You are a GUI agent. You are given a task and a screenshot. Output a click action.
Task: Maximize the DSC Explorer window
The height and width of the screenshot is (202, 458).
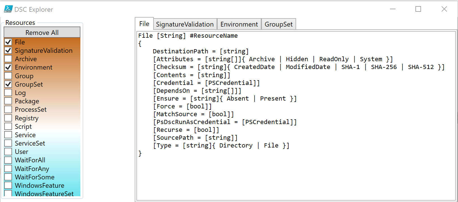point(418,9)
